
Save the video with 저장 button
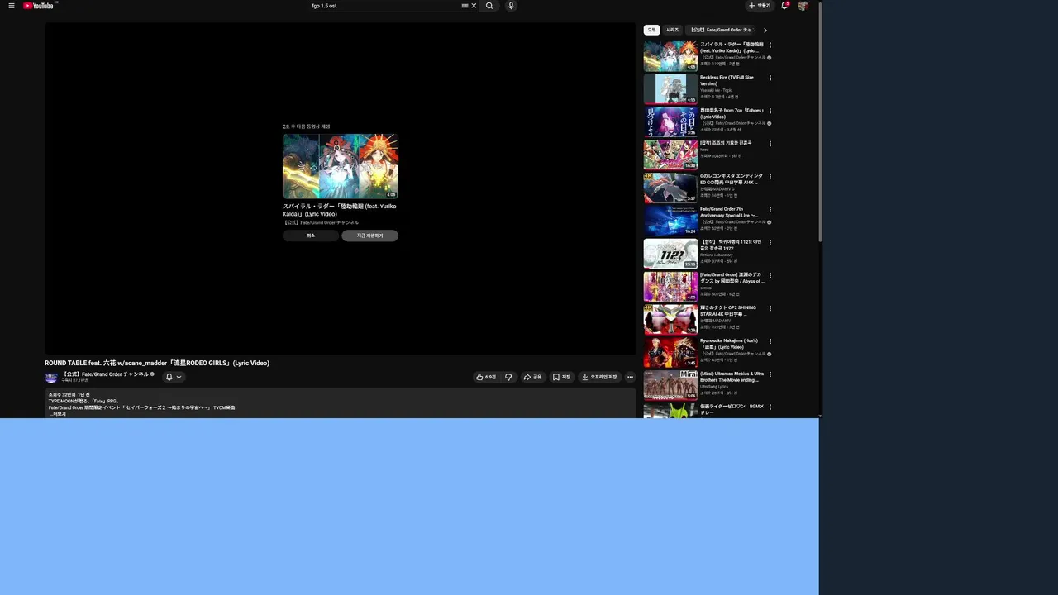(x=561, y=377)
